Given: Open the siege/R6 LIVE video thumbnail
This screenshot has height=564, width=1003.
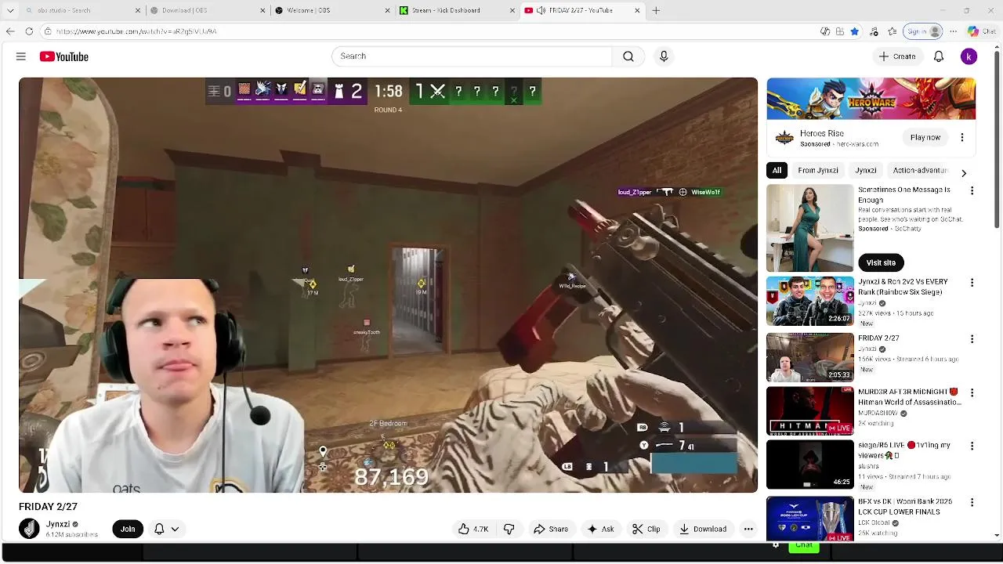Looking at the screenshot, I should (809, 465).
